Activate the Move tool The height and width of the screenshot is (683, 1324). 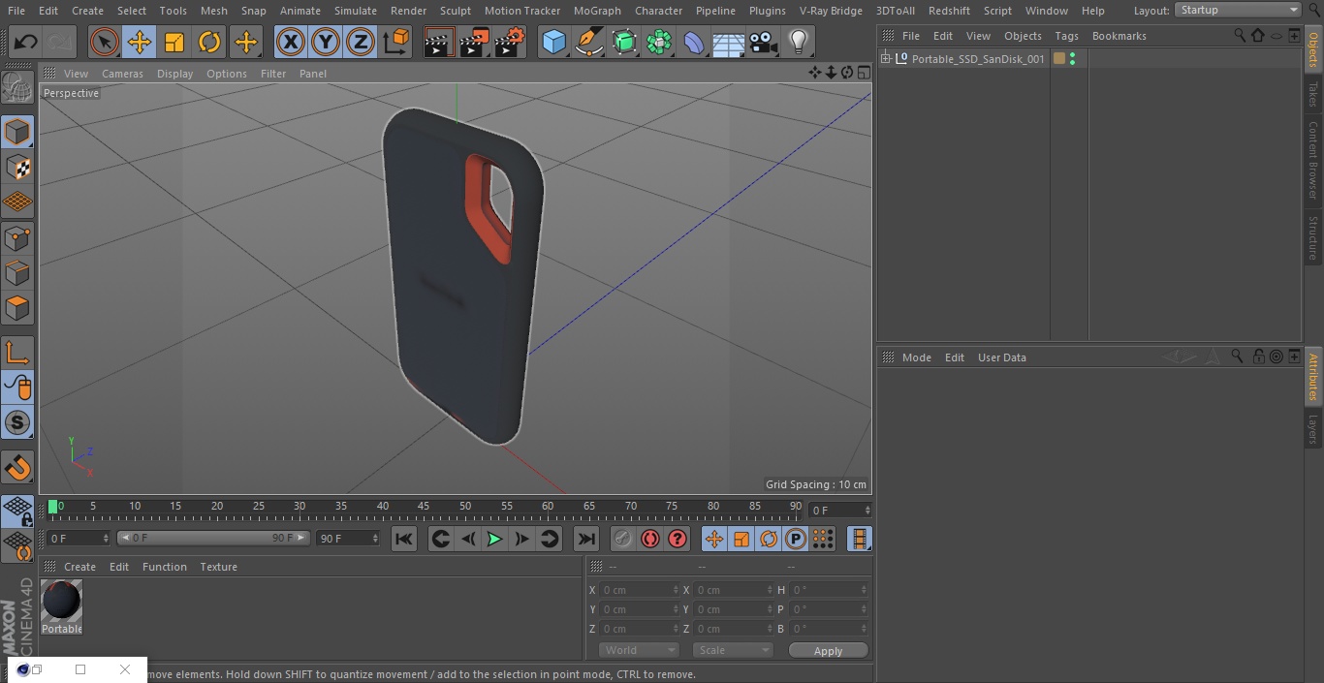click(x=139, y=43)
